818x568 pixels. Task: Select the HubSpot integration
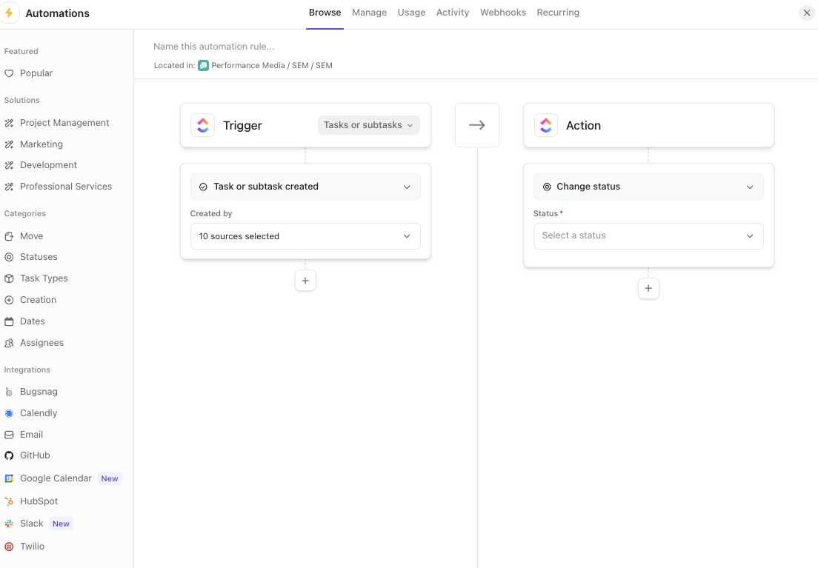click(x=39, y=501)
